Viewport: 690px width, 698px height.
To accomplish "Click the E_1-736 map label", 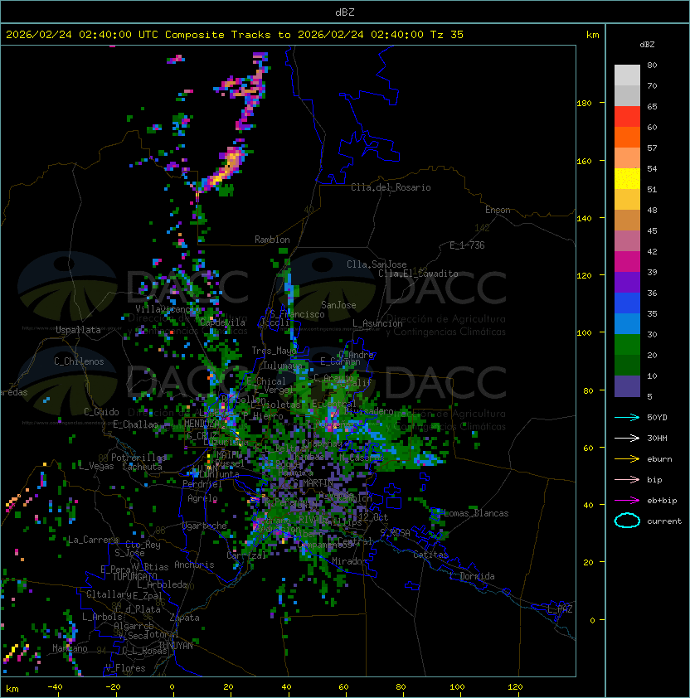I will point(467,245).
